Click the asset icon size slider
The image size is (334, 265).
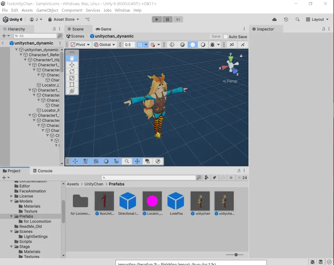(x=236, y=255)
